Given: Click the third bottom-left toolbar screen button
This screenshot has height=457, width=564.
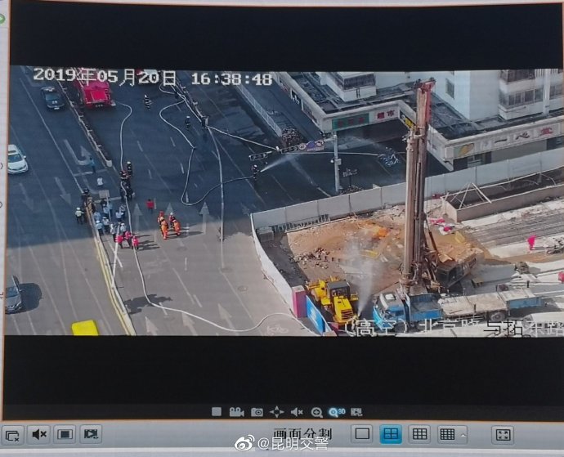Looking at the screenshot, I should [65, 434].
